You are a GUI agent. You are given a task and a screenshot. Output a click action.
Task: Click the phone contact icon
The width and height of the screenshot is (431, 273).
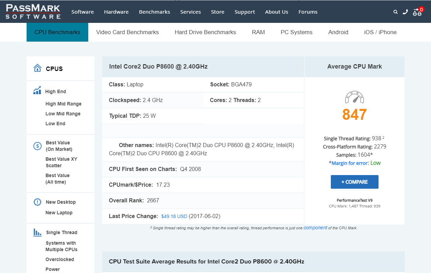click(405, 12)
